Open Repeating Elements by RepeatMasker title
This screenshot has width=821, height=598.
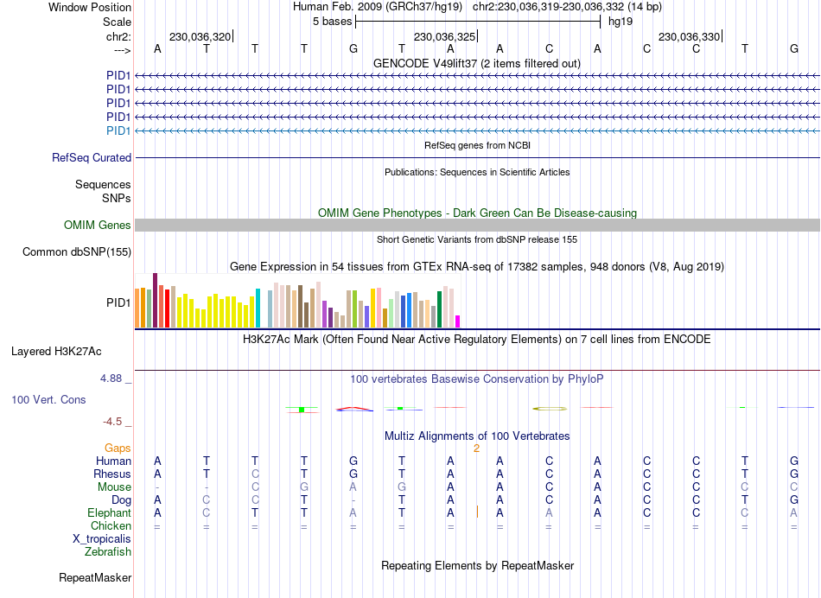[477, 566]
